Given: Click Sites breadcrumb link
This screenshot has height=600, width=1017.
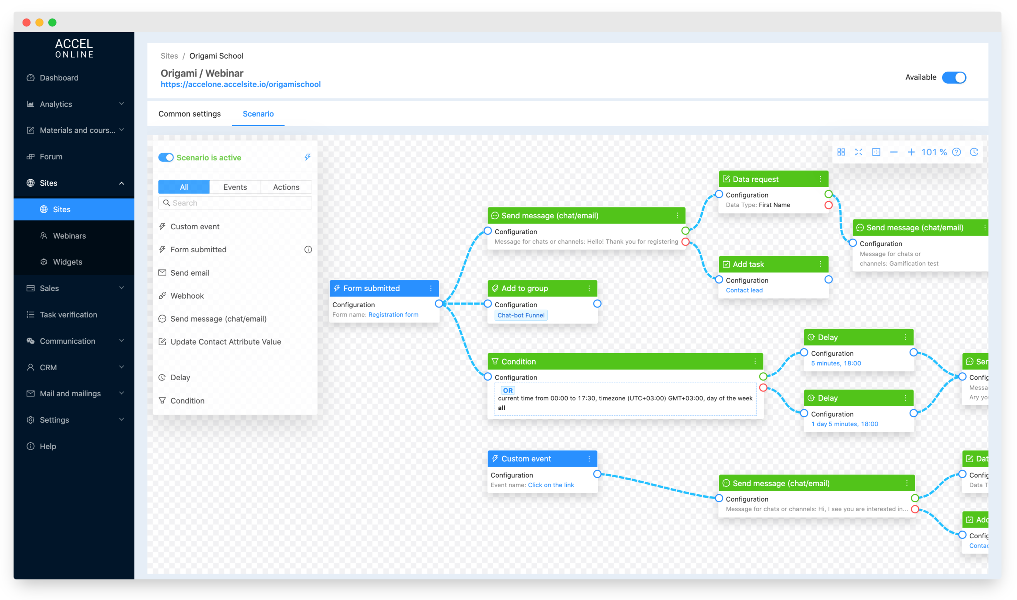Looking at the screenshot, I should pos(169,56).
